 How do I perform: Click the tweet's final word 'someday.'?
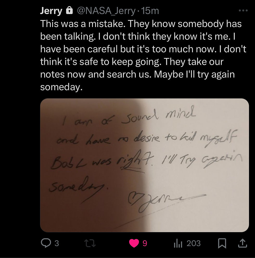click(61, 87)
